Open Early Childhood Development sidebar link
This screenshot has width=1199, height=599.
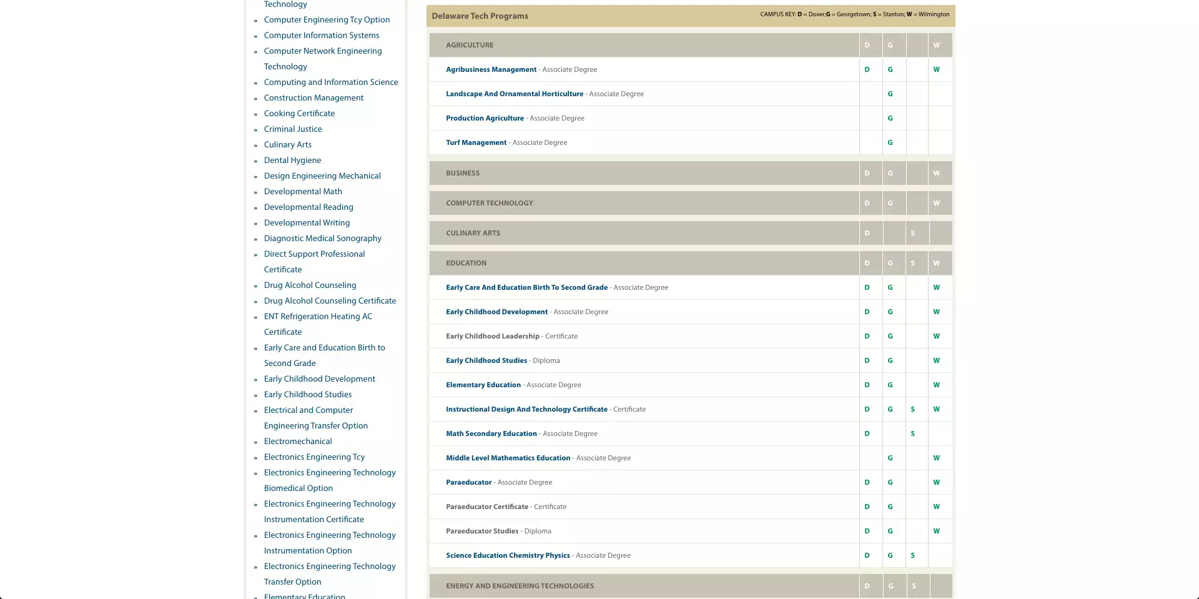point(320,379)
